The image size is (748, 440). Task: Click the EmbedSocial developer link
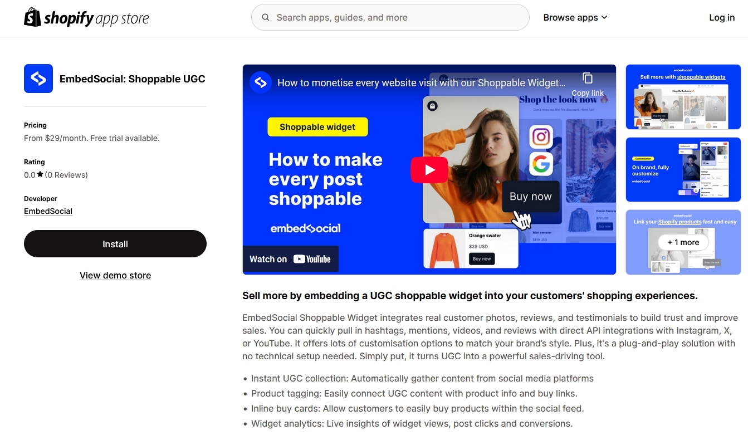pyautogui.click(x=48, y=211)
